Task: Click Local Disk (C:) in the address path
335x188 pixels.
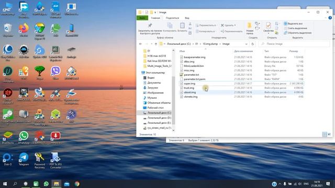Action: [178, 44]
